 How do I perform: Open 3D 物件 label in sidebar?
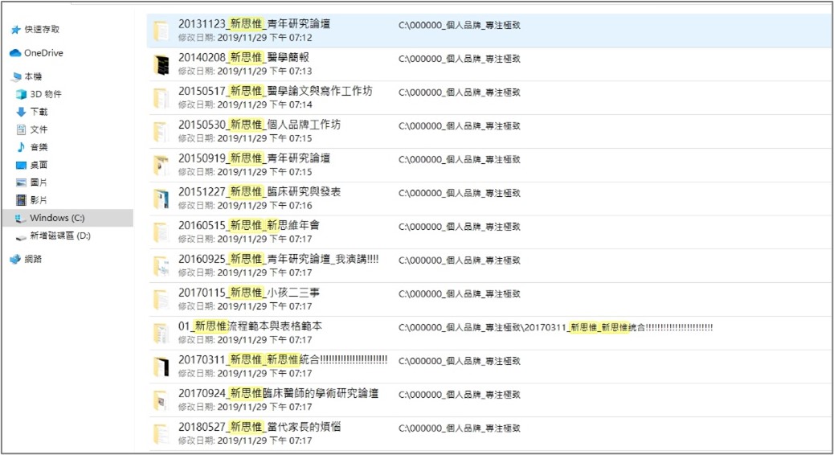click(46, 94)
